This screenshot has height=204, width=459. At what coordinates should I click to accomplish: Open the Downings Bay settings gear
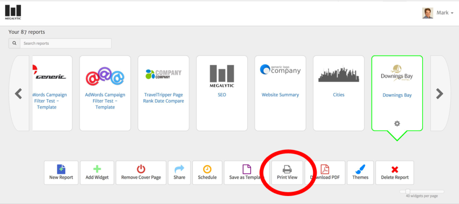tap(397, 124)
